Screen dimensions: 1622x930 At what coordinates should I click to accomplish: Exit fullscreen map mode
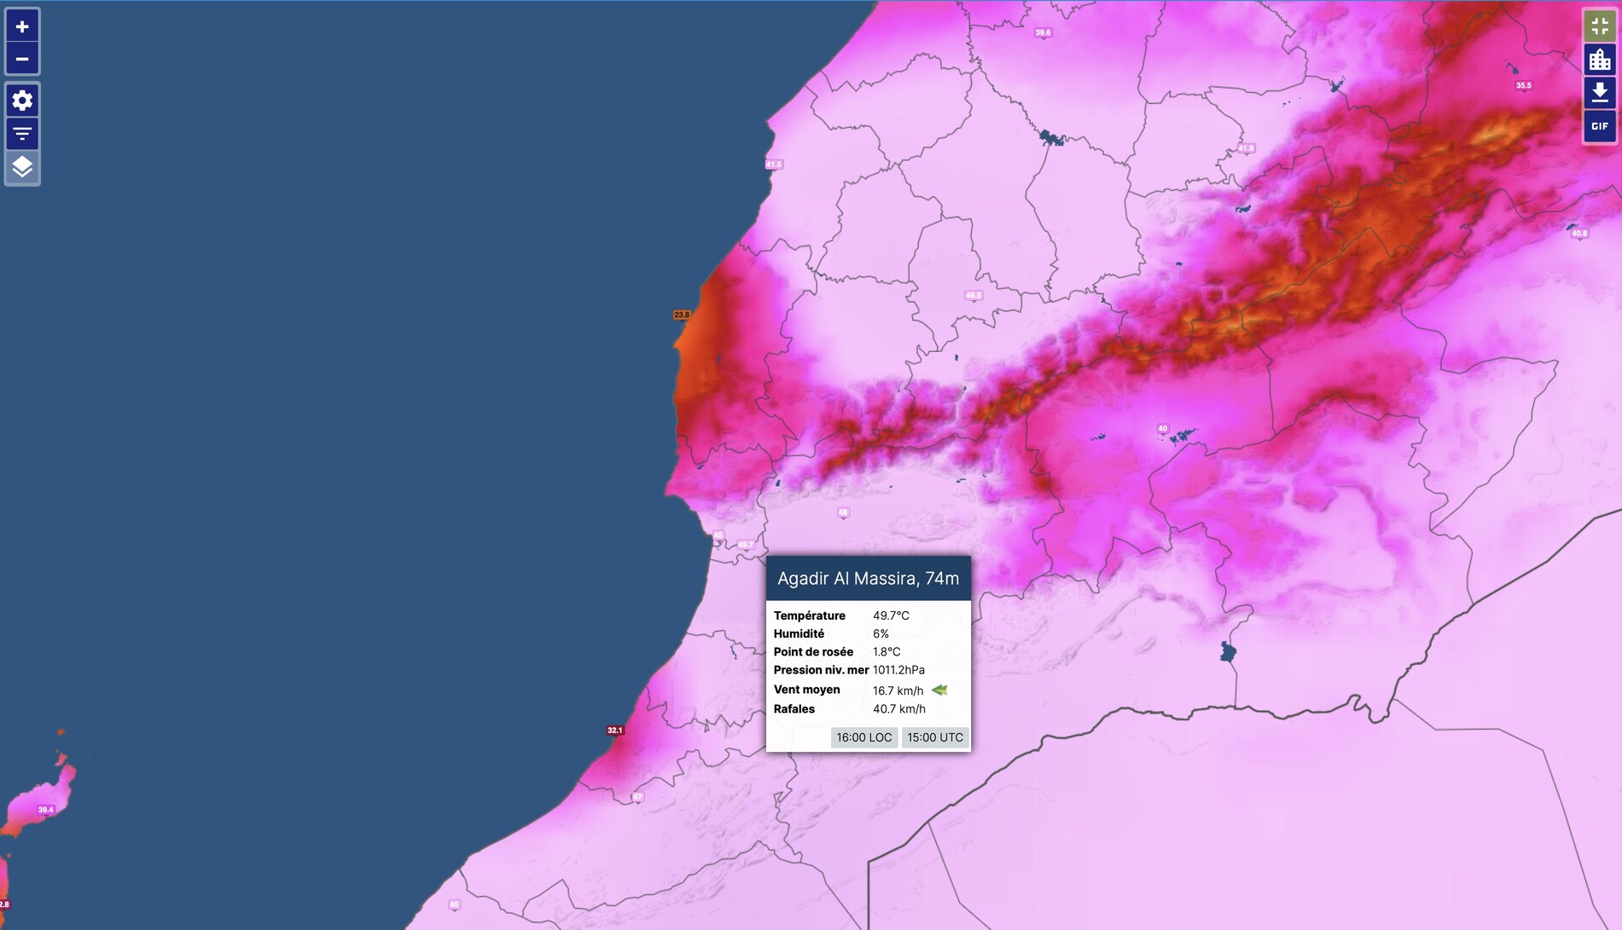coord(1599,26)
